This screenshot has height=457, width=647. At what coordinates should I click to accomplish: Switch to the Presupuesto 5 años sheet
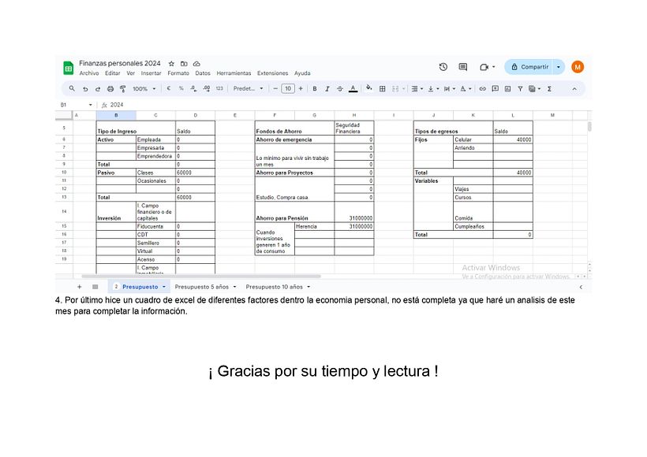204,287
